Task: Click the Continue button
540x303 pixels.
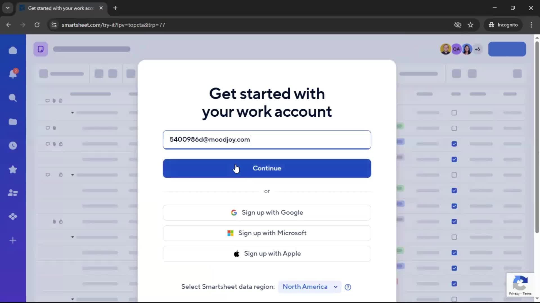Action: [267, 168]
